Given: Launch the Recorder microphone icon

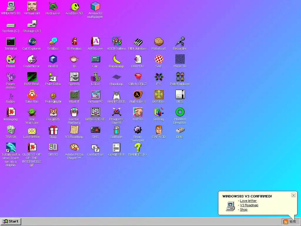Looking at the screenshot, I should click(x=180, y=41).
